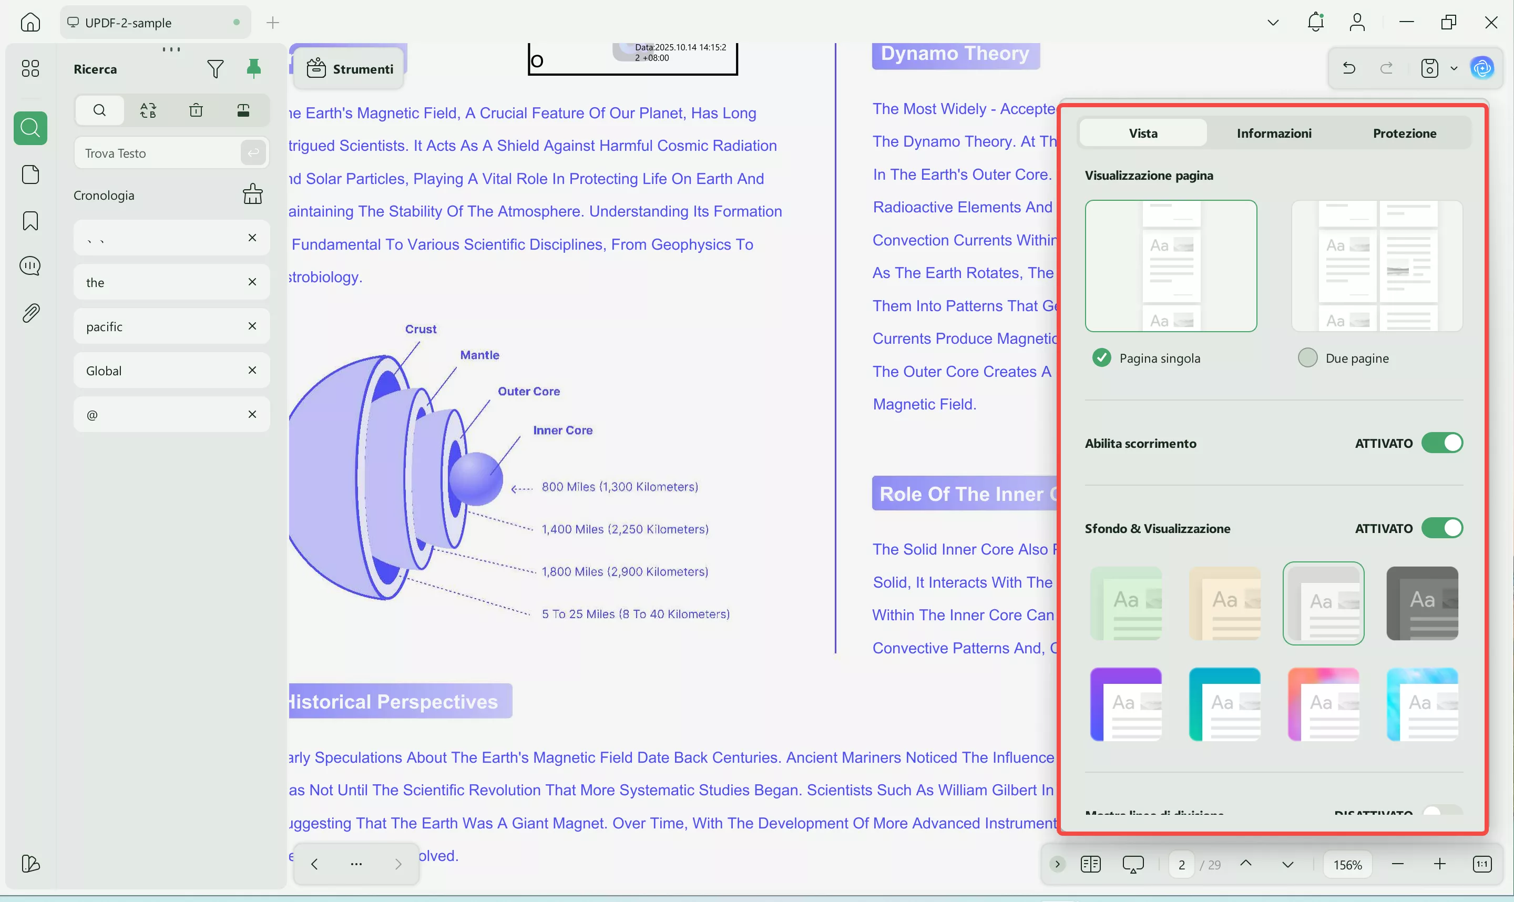Screen dimensions: 1514x902
Task: Open title bar chevron dropdown
Action: pos(1273,23)
